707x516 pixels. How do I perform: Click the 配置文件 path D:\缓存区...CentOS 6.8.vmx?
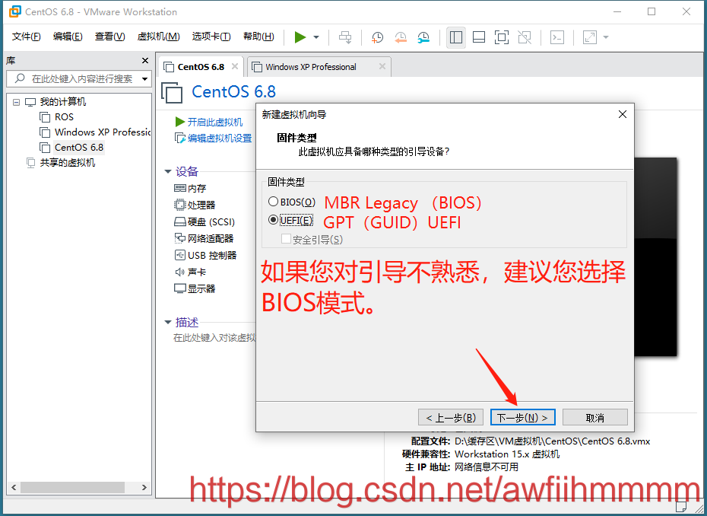(x=553, y=441)
